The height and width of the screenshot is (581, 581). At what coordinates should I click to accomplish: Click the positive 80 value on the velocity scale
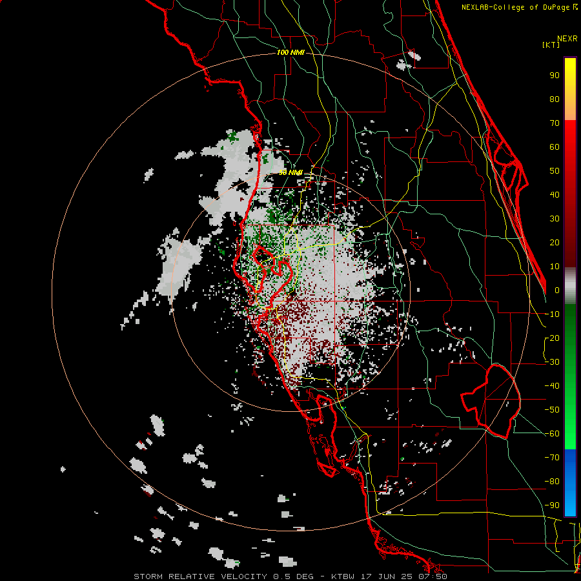pos(555,99)
